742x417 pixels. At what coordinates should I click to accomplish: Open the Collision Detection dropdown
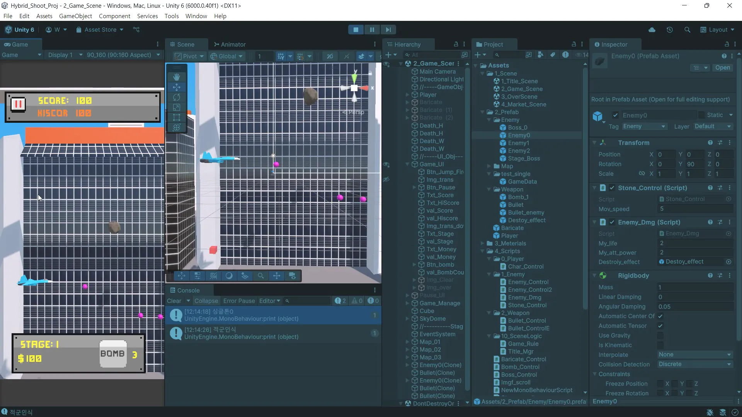695,364
